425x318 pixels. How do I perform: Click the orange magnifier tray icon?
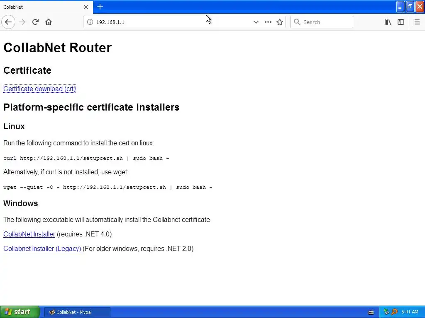394,312
